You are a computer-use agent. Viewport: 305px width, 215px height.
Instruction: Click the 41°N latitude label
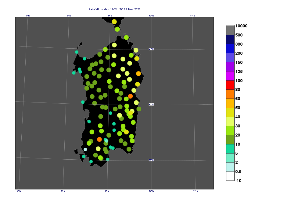click(x=151, y=49)
